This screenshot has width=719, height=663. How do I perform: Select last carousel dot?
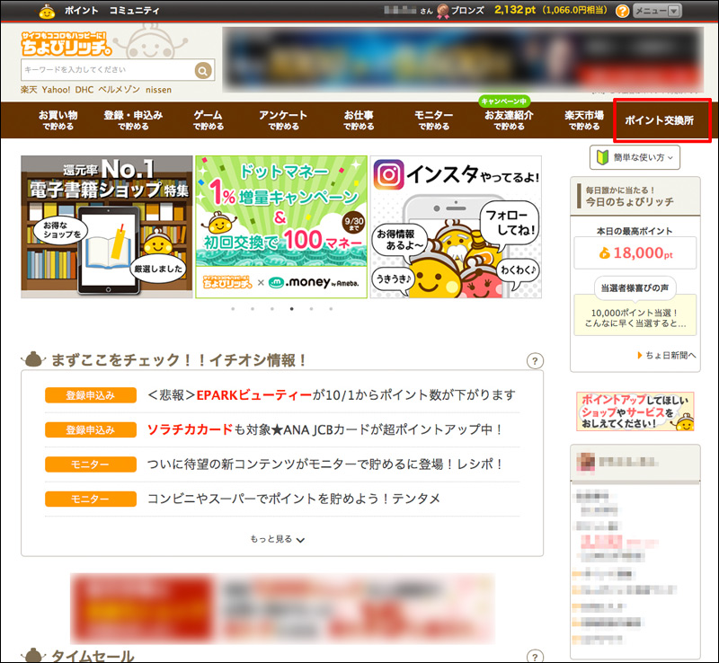331,309
